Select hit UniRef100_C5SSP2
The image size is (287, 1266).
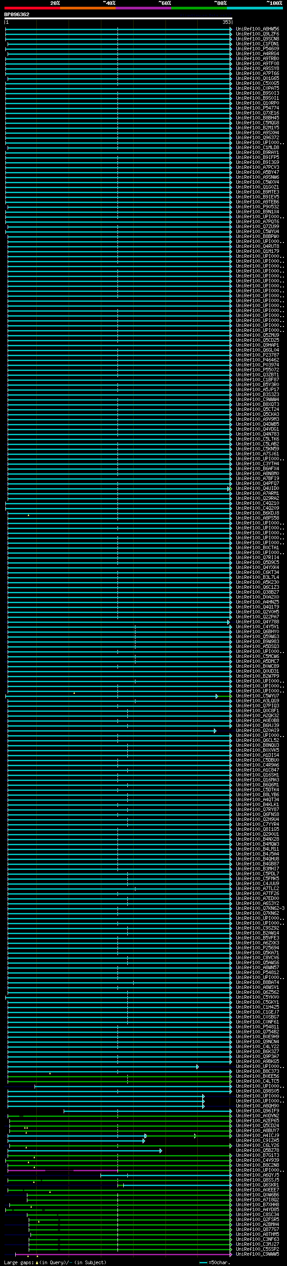point(257,1249)
